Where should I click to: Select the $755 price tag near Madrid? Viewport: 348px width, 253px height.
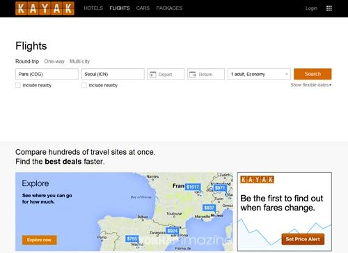point(132,238)
